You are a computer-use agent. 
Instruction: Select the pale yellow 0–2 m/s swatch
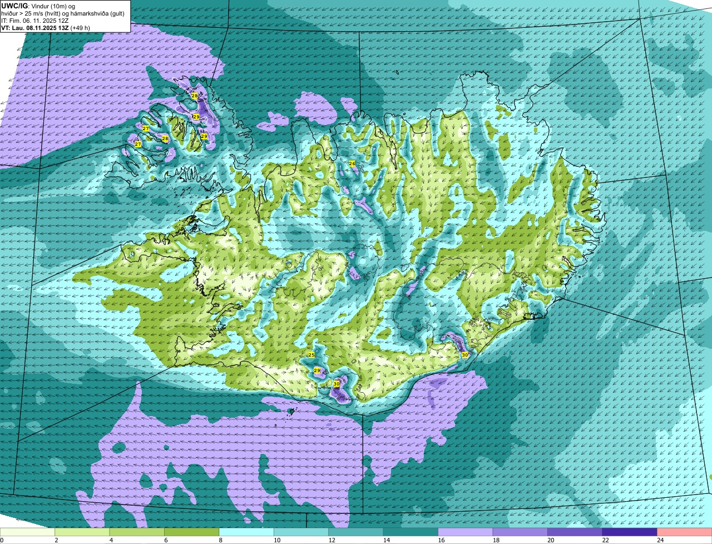coord(28,532)
